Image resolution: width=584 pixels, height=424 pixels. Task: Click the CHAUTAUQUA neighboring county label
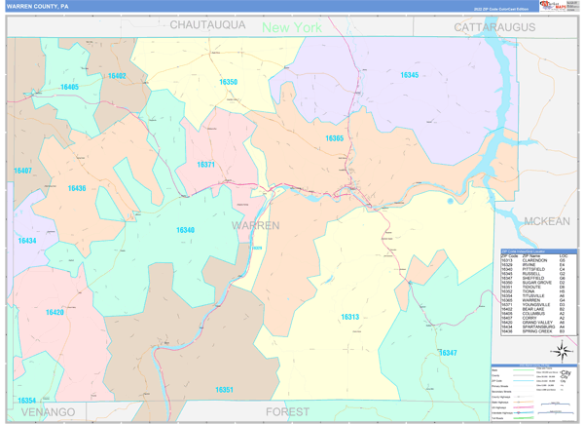click(207, 25)
